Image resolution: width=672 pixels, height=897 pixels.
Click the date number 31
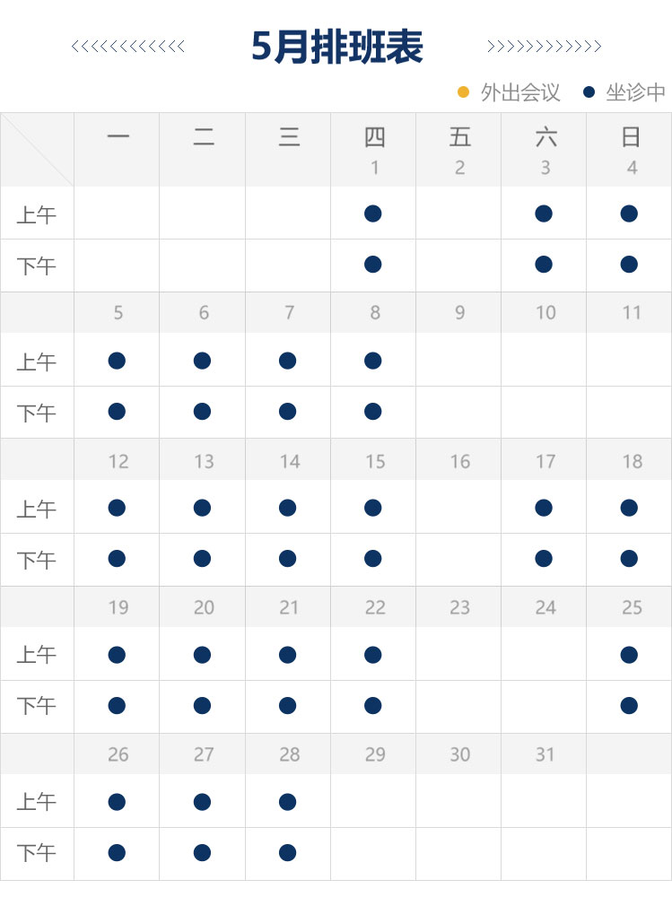[545, 754]
